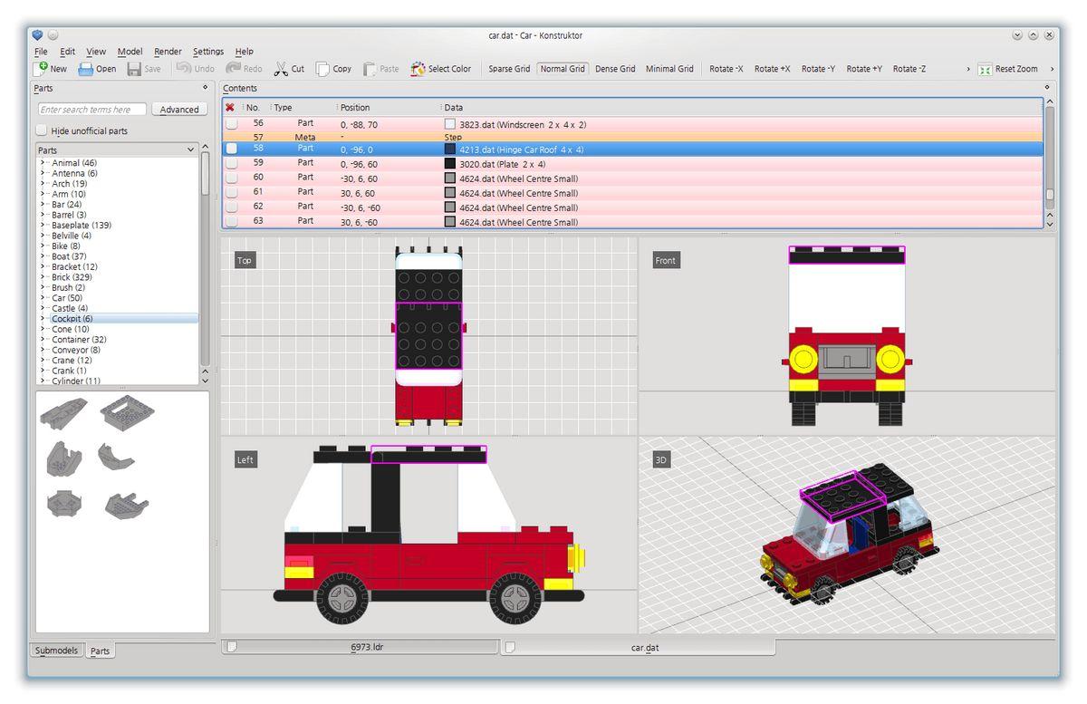Screen dimensions: 1087x704
Task: Click the Save disk icon
Action: 134,69
